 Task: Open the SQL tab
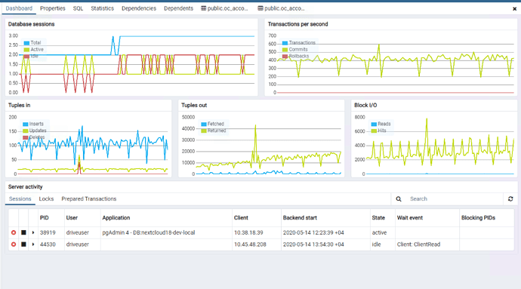click(78, 8)
